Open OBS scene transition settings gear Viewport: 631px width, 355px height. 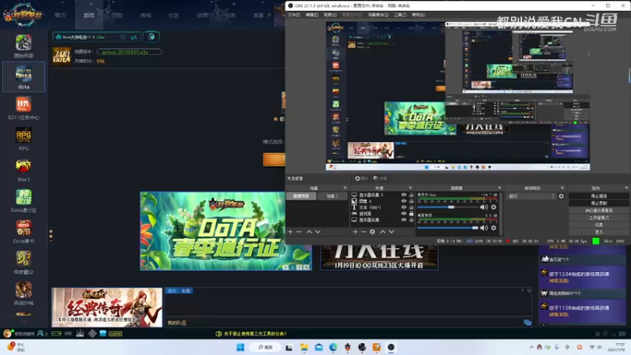click(x=562, y=196)
